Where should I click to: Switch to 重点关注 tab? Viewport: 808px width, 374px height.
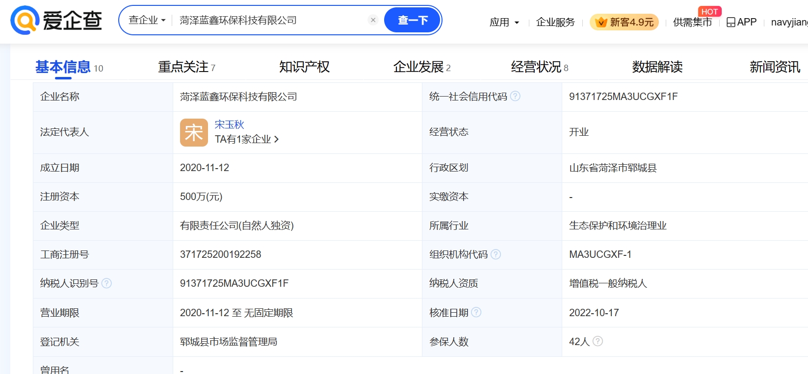click(x=186, y=67)
